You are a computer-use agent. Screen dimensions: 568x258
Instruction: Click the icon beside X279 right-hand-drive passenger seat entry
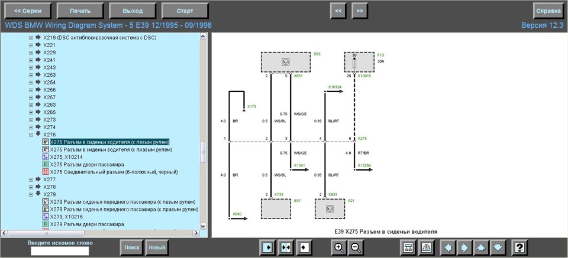46,209
